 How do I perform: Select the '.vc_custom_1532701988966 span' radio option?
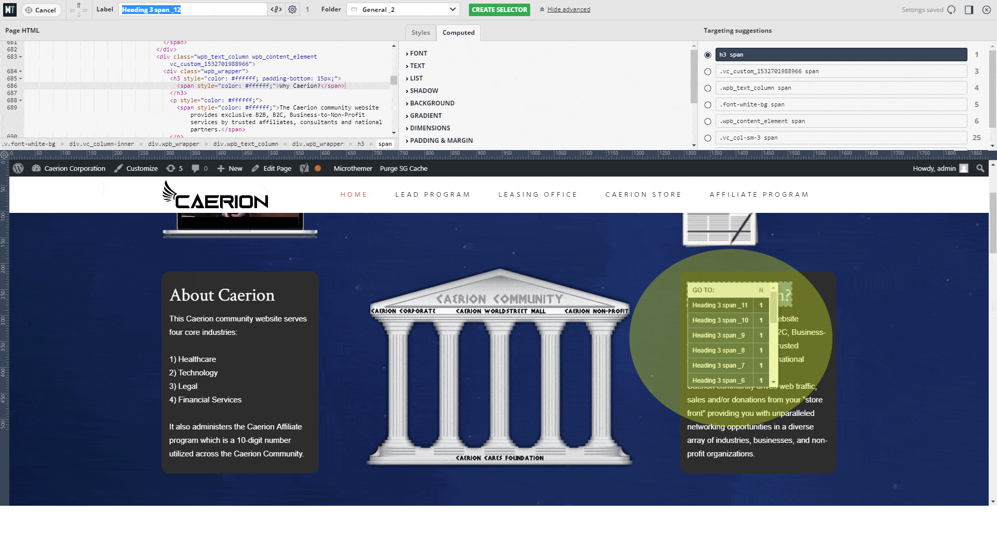(x=707, y=72)
